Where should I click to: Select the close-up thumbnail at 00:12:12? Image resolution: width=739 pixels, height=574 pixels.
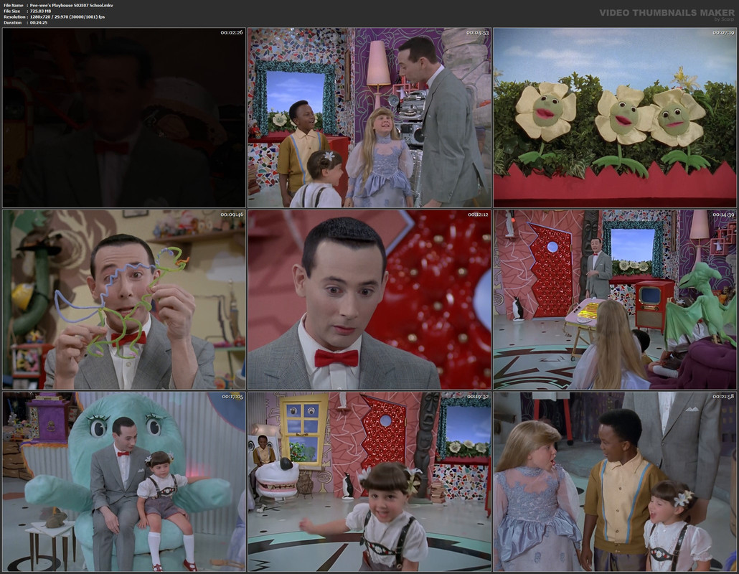(x=369, y=300)
